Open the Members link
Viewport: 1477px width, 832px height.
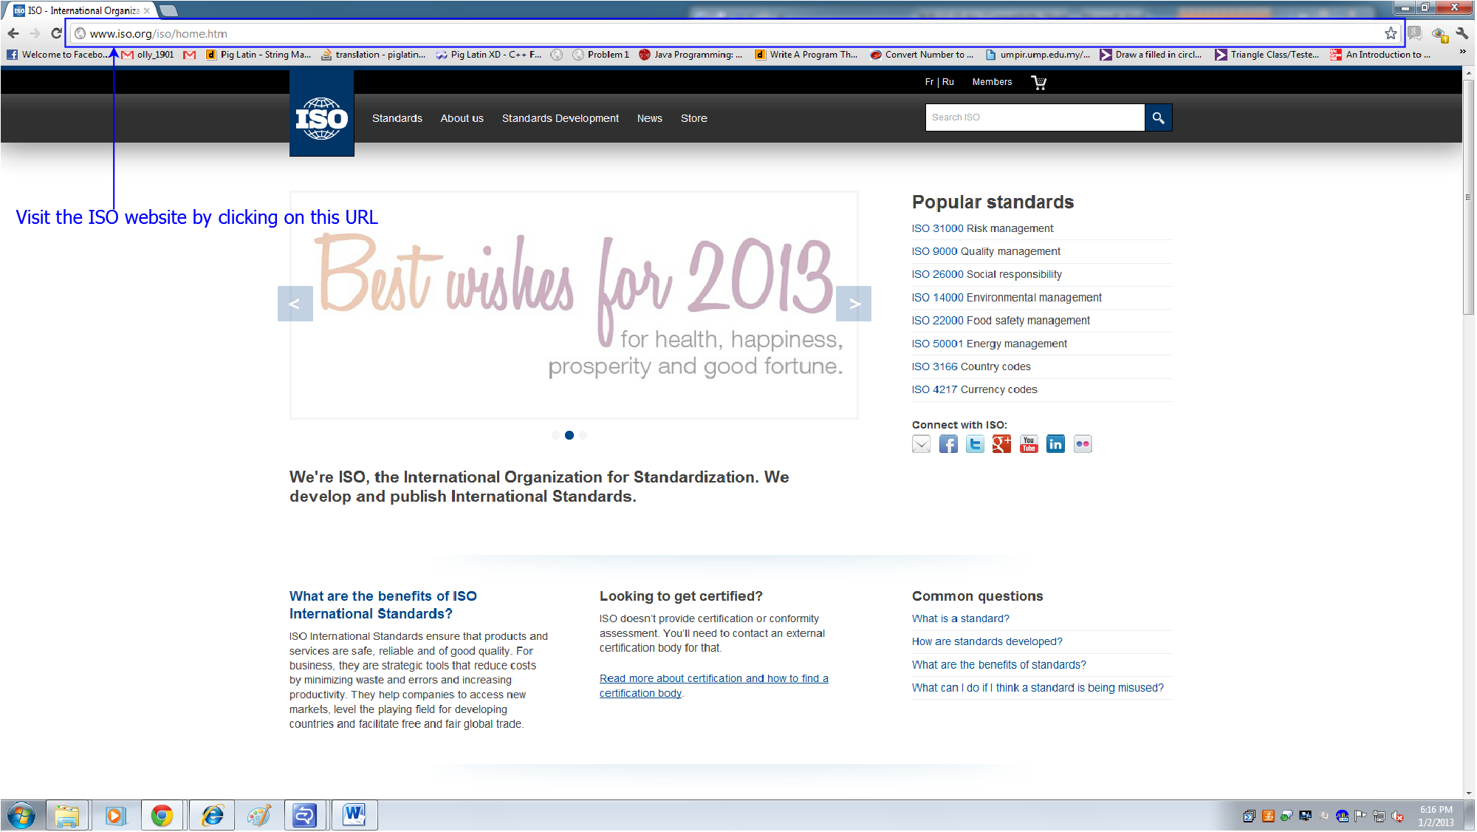992,82
